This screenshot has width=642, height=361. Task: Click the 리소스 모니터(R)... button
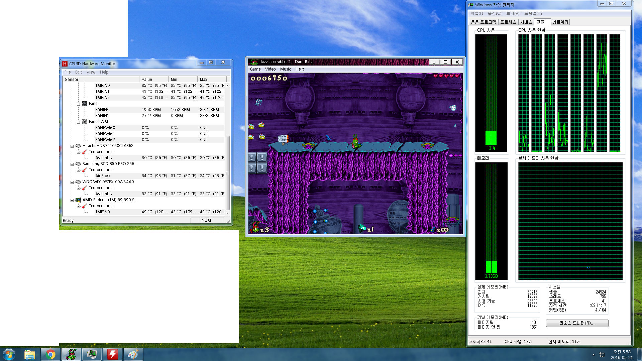pyautogui.click(x=577, y=323)
